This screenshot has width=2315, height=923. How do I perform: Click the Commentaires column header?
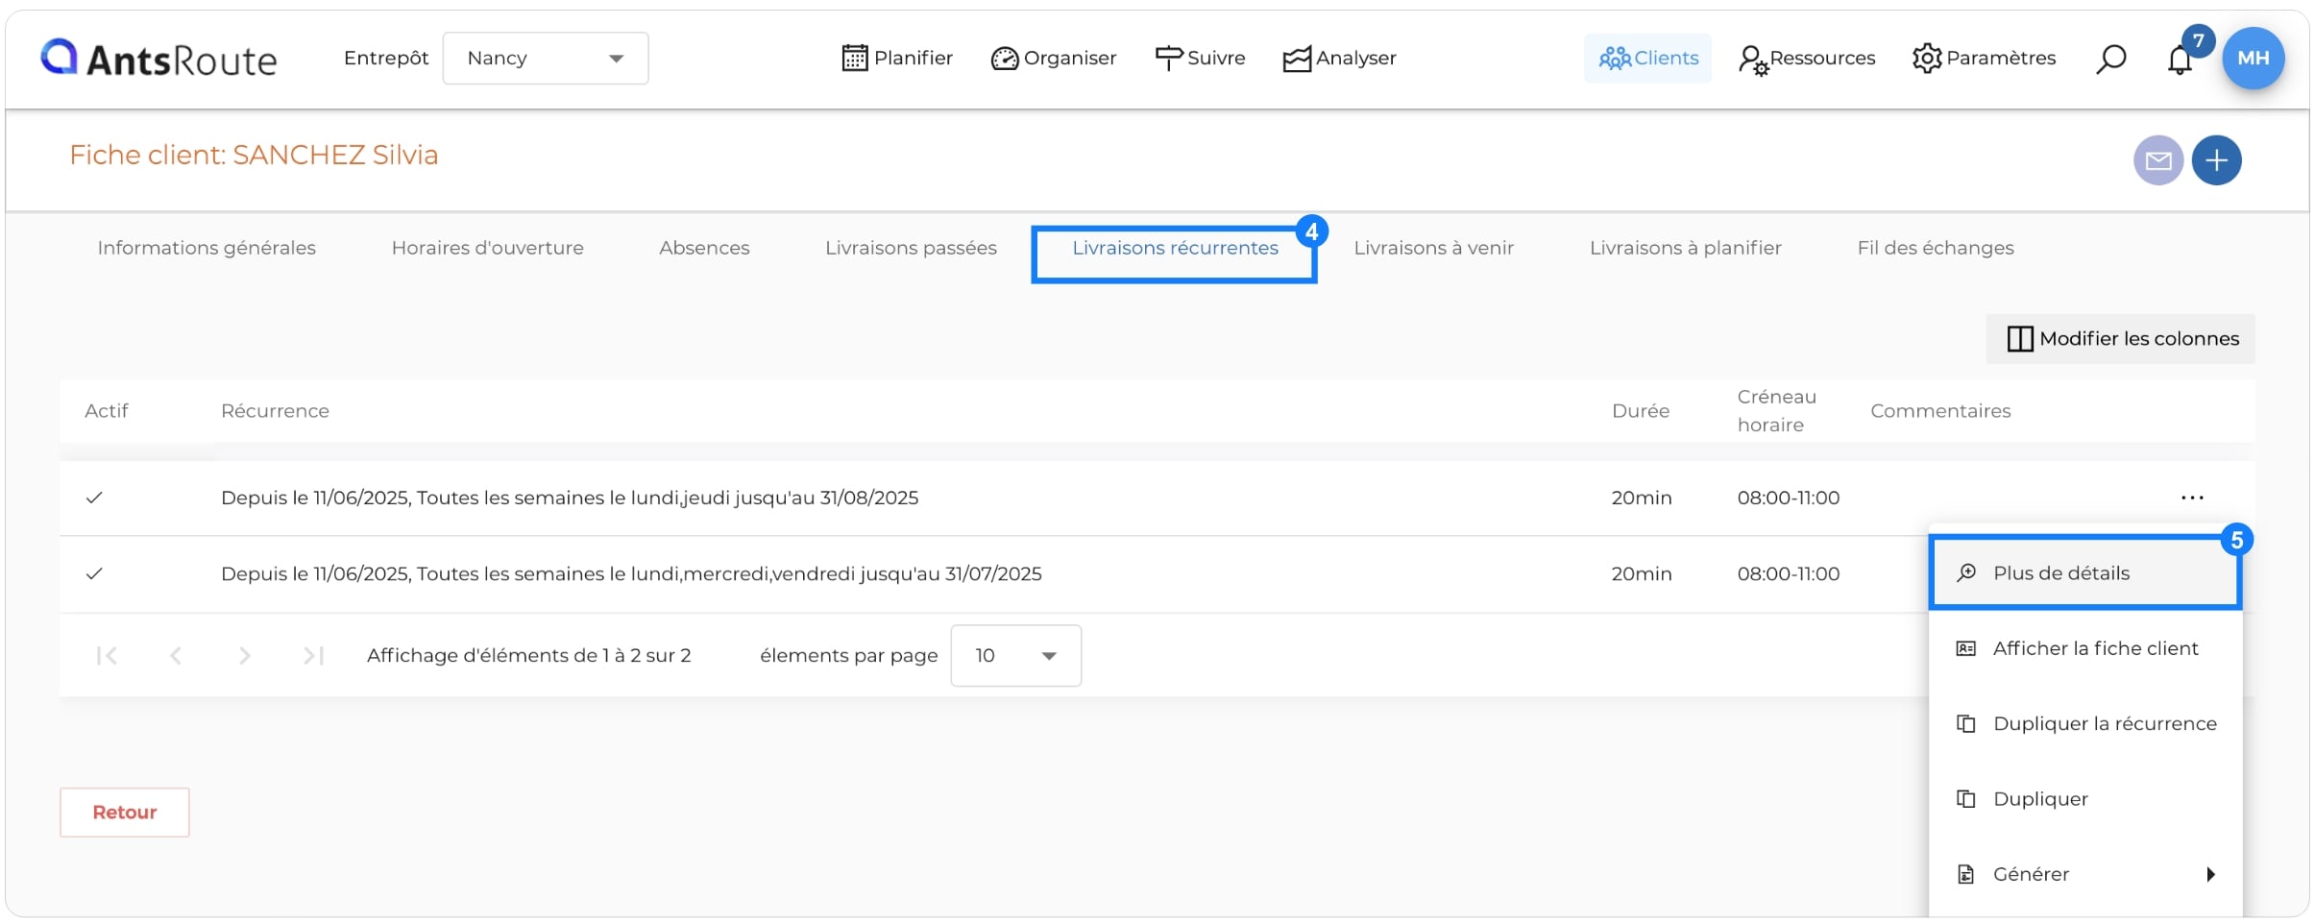click(1940, 411)
